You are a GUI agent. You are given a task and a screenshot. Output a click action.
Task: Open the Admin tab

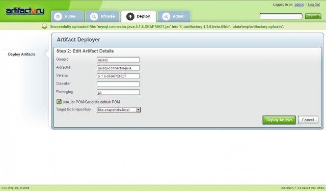click(x=174, y=16)
